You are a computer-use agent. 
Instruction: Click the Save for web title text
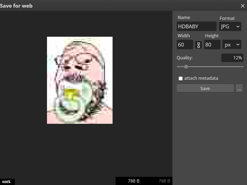pos(16,6)
